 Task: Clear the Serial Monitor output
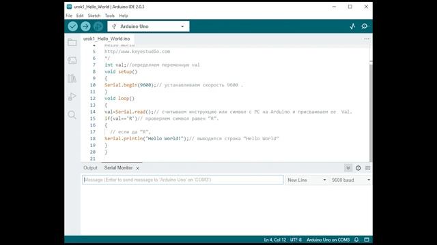pyautogui.click(x=367, y=168)
